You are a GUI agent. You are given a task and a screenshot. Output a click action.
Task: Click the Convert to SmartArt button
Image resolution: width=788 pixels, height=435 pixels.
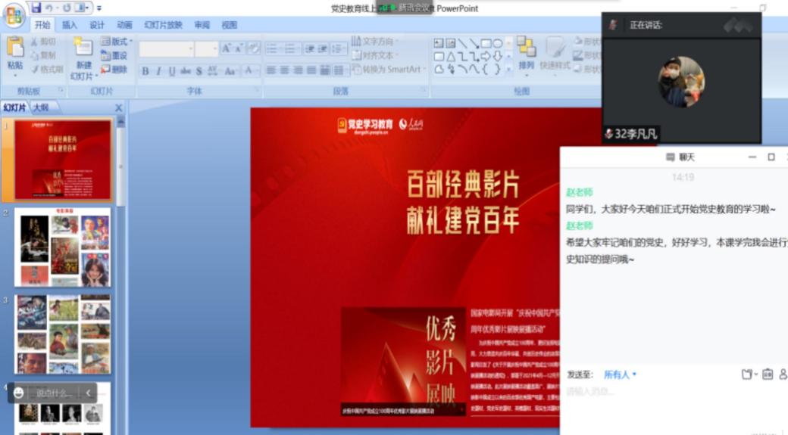pos(386,70)
